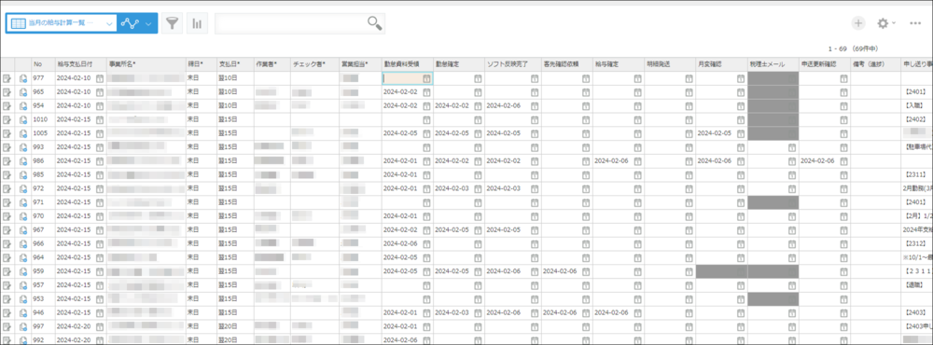
Task: Click the magnifier search icon
Action: tap(374, 23)
